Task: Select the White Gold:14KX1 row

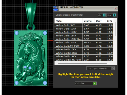Action: tap(84, 56)
